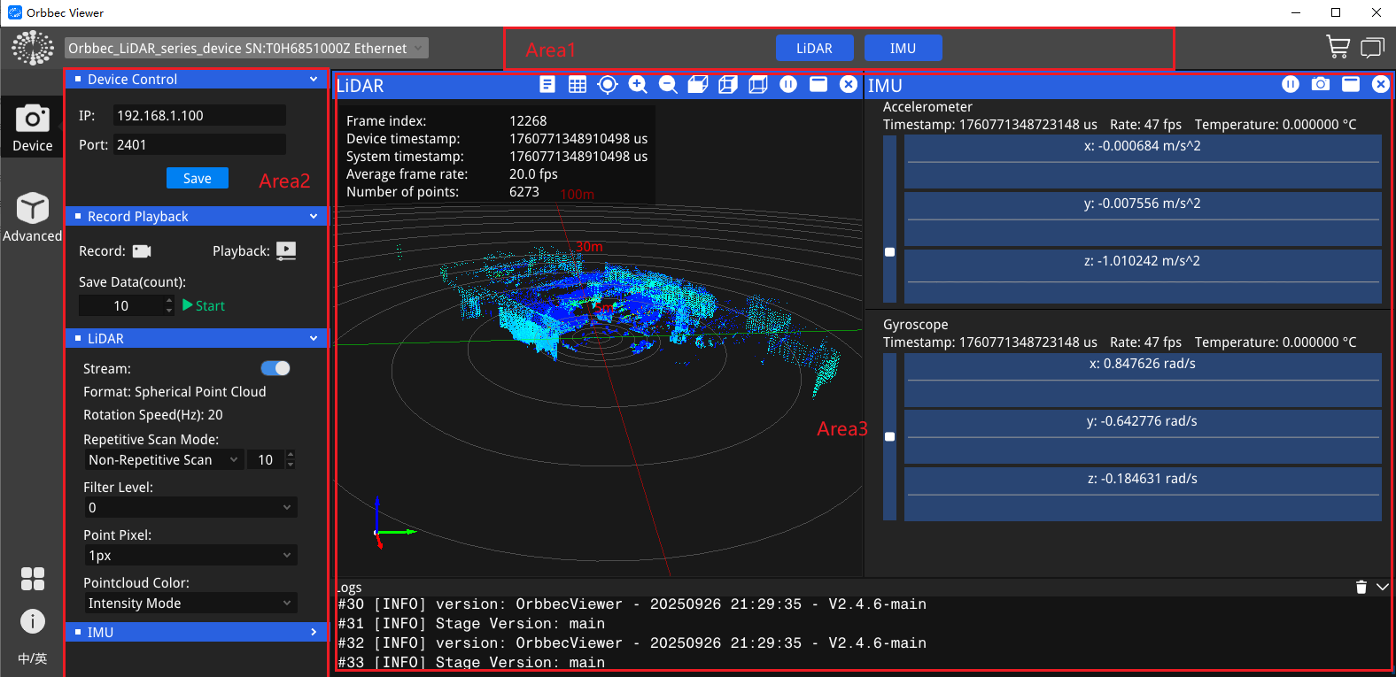Click the Save Data count field
Screen dimensions: 1396x677
coord(121,305)
